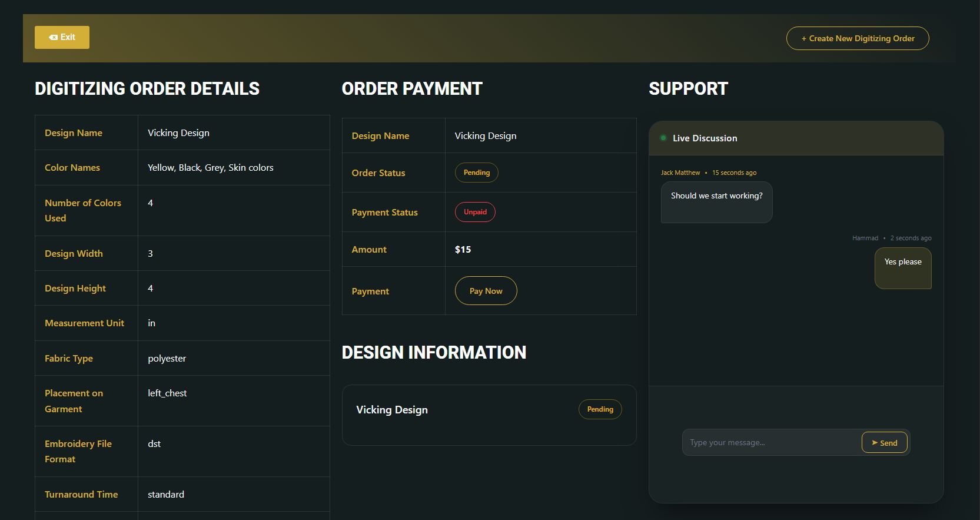The image size is (980, 520).
Task: Select the Color Names value text
Action: click(x=210, y=168)
